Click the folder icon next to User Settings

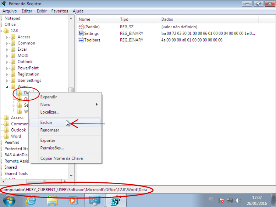pyautogui.click(x=13, y=81)
